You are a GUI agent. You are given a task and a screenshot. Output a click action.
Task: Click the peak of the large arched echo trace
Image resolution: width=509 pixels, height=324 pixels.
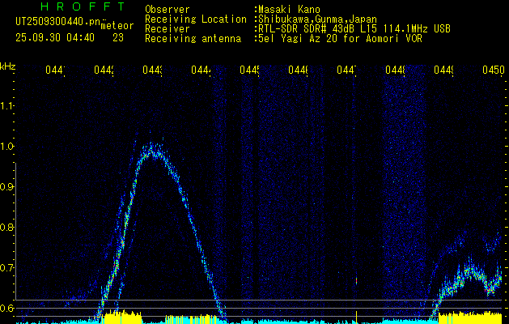(151, 148)
